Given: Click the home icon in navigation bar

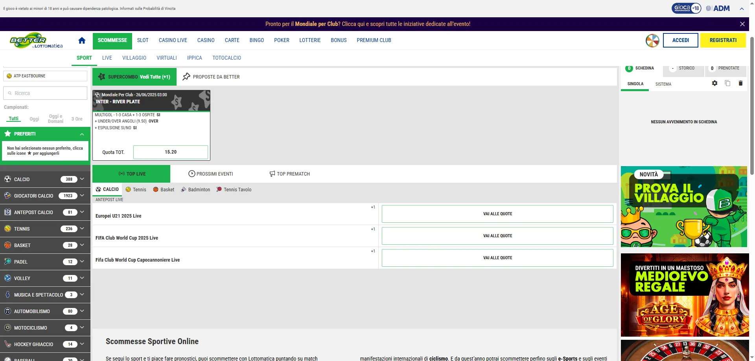Looking at the screenshot, I should click(82, 40).
